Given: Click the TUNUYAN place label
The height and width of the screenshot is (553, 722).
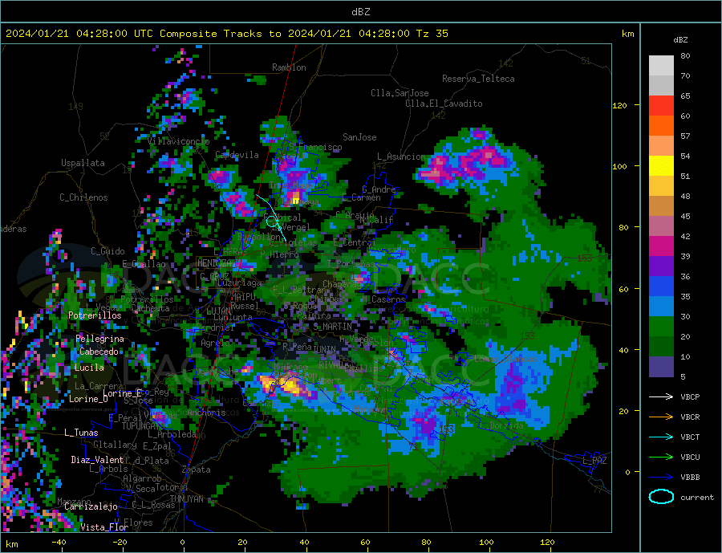Looking at the screenshot, I should tap(187, 499).
